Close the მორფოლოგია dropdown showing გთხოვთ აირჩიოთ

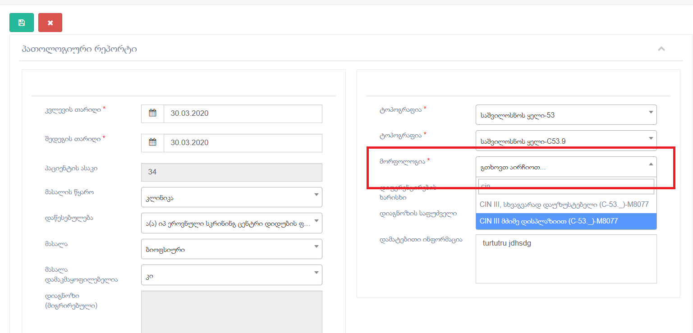tap(566, 167)
